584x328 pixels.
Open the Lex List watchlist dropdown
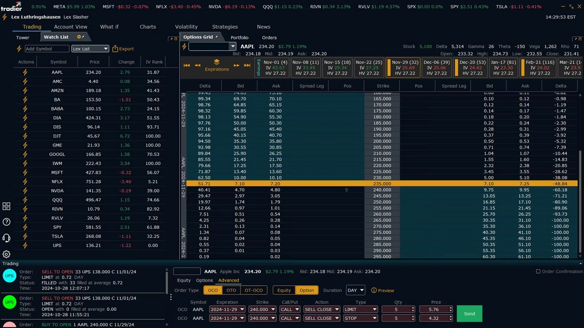[x=90, y=49]
